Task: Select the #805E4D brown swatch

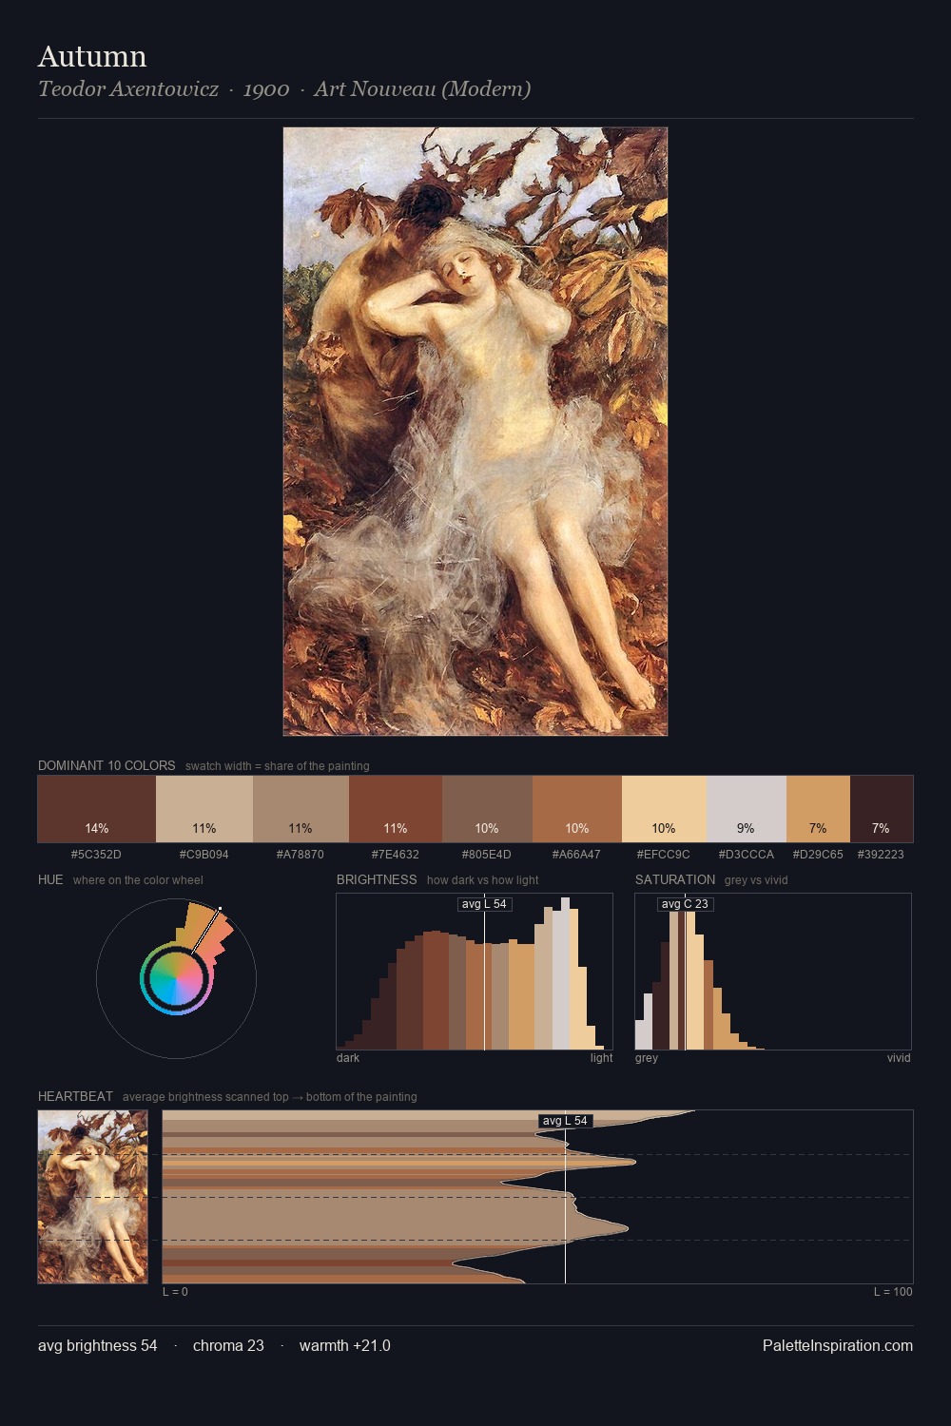Action: [x=487, y=809]
